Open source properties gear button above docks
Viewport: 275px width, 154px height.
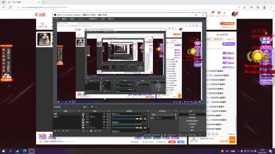(x=86, y=107)
